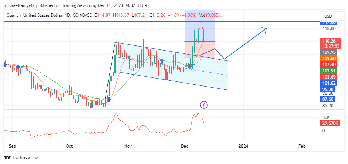Image resolution: width=348 pixels, height=164 pixels.
Task: Click the 109.60 orange moving average label
Action: 328,59
